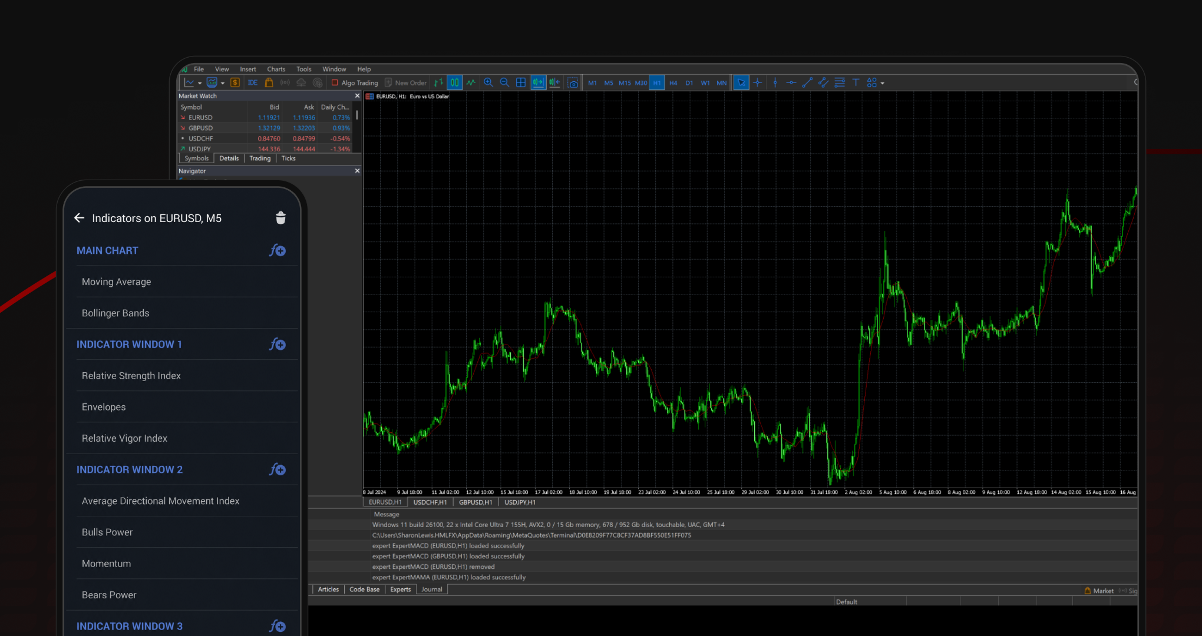
Task: Open the Experts tab in the toolbox
Action: tap(401, 589)
